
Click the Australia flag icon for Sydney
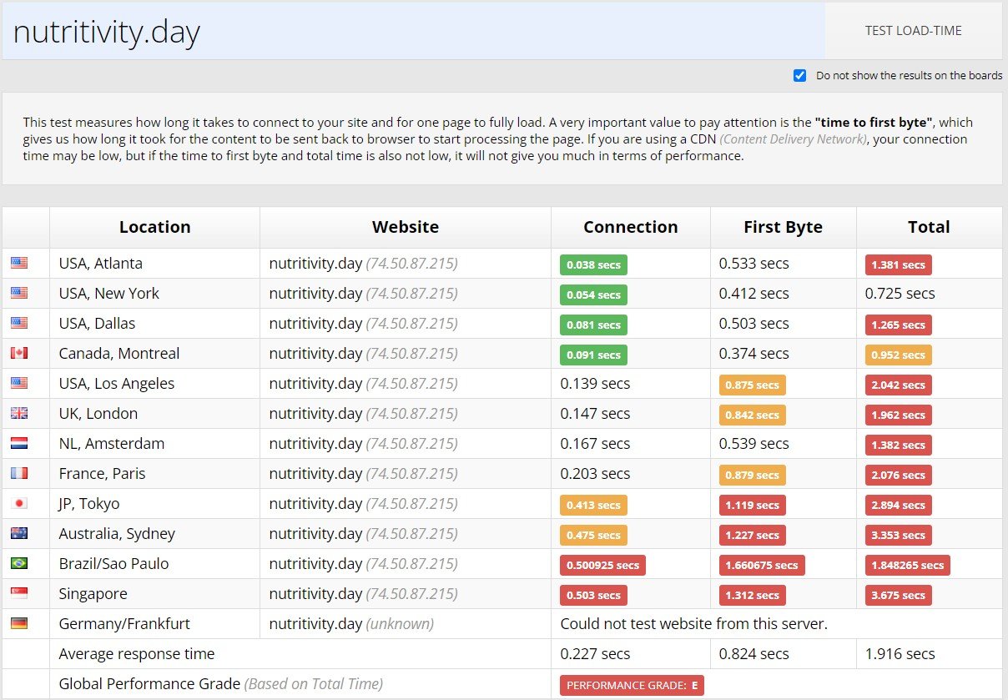pos(19,534)
